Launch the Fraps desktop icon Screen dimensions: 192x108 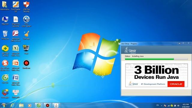pyautogui.click(x=26, y=50)
